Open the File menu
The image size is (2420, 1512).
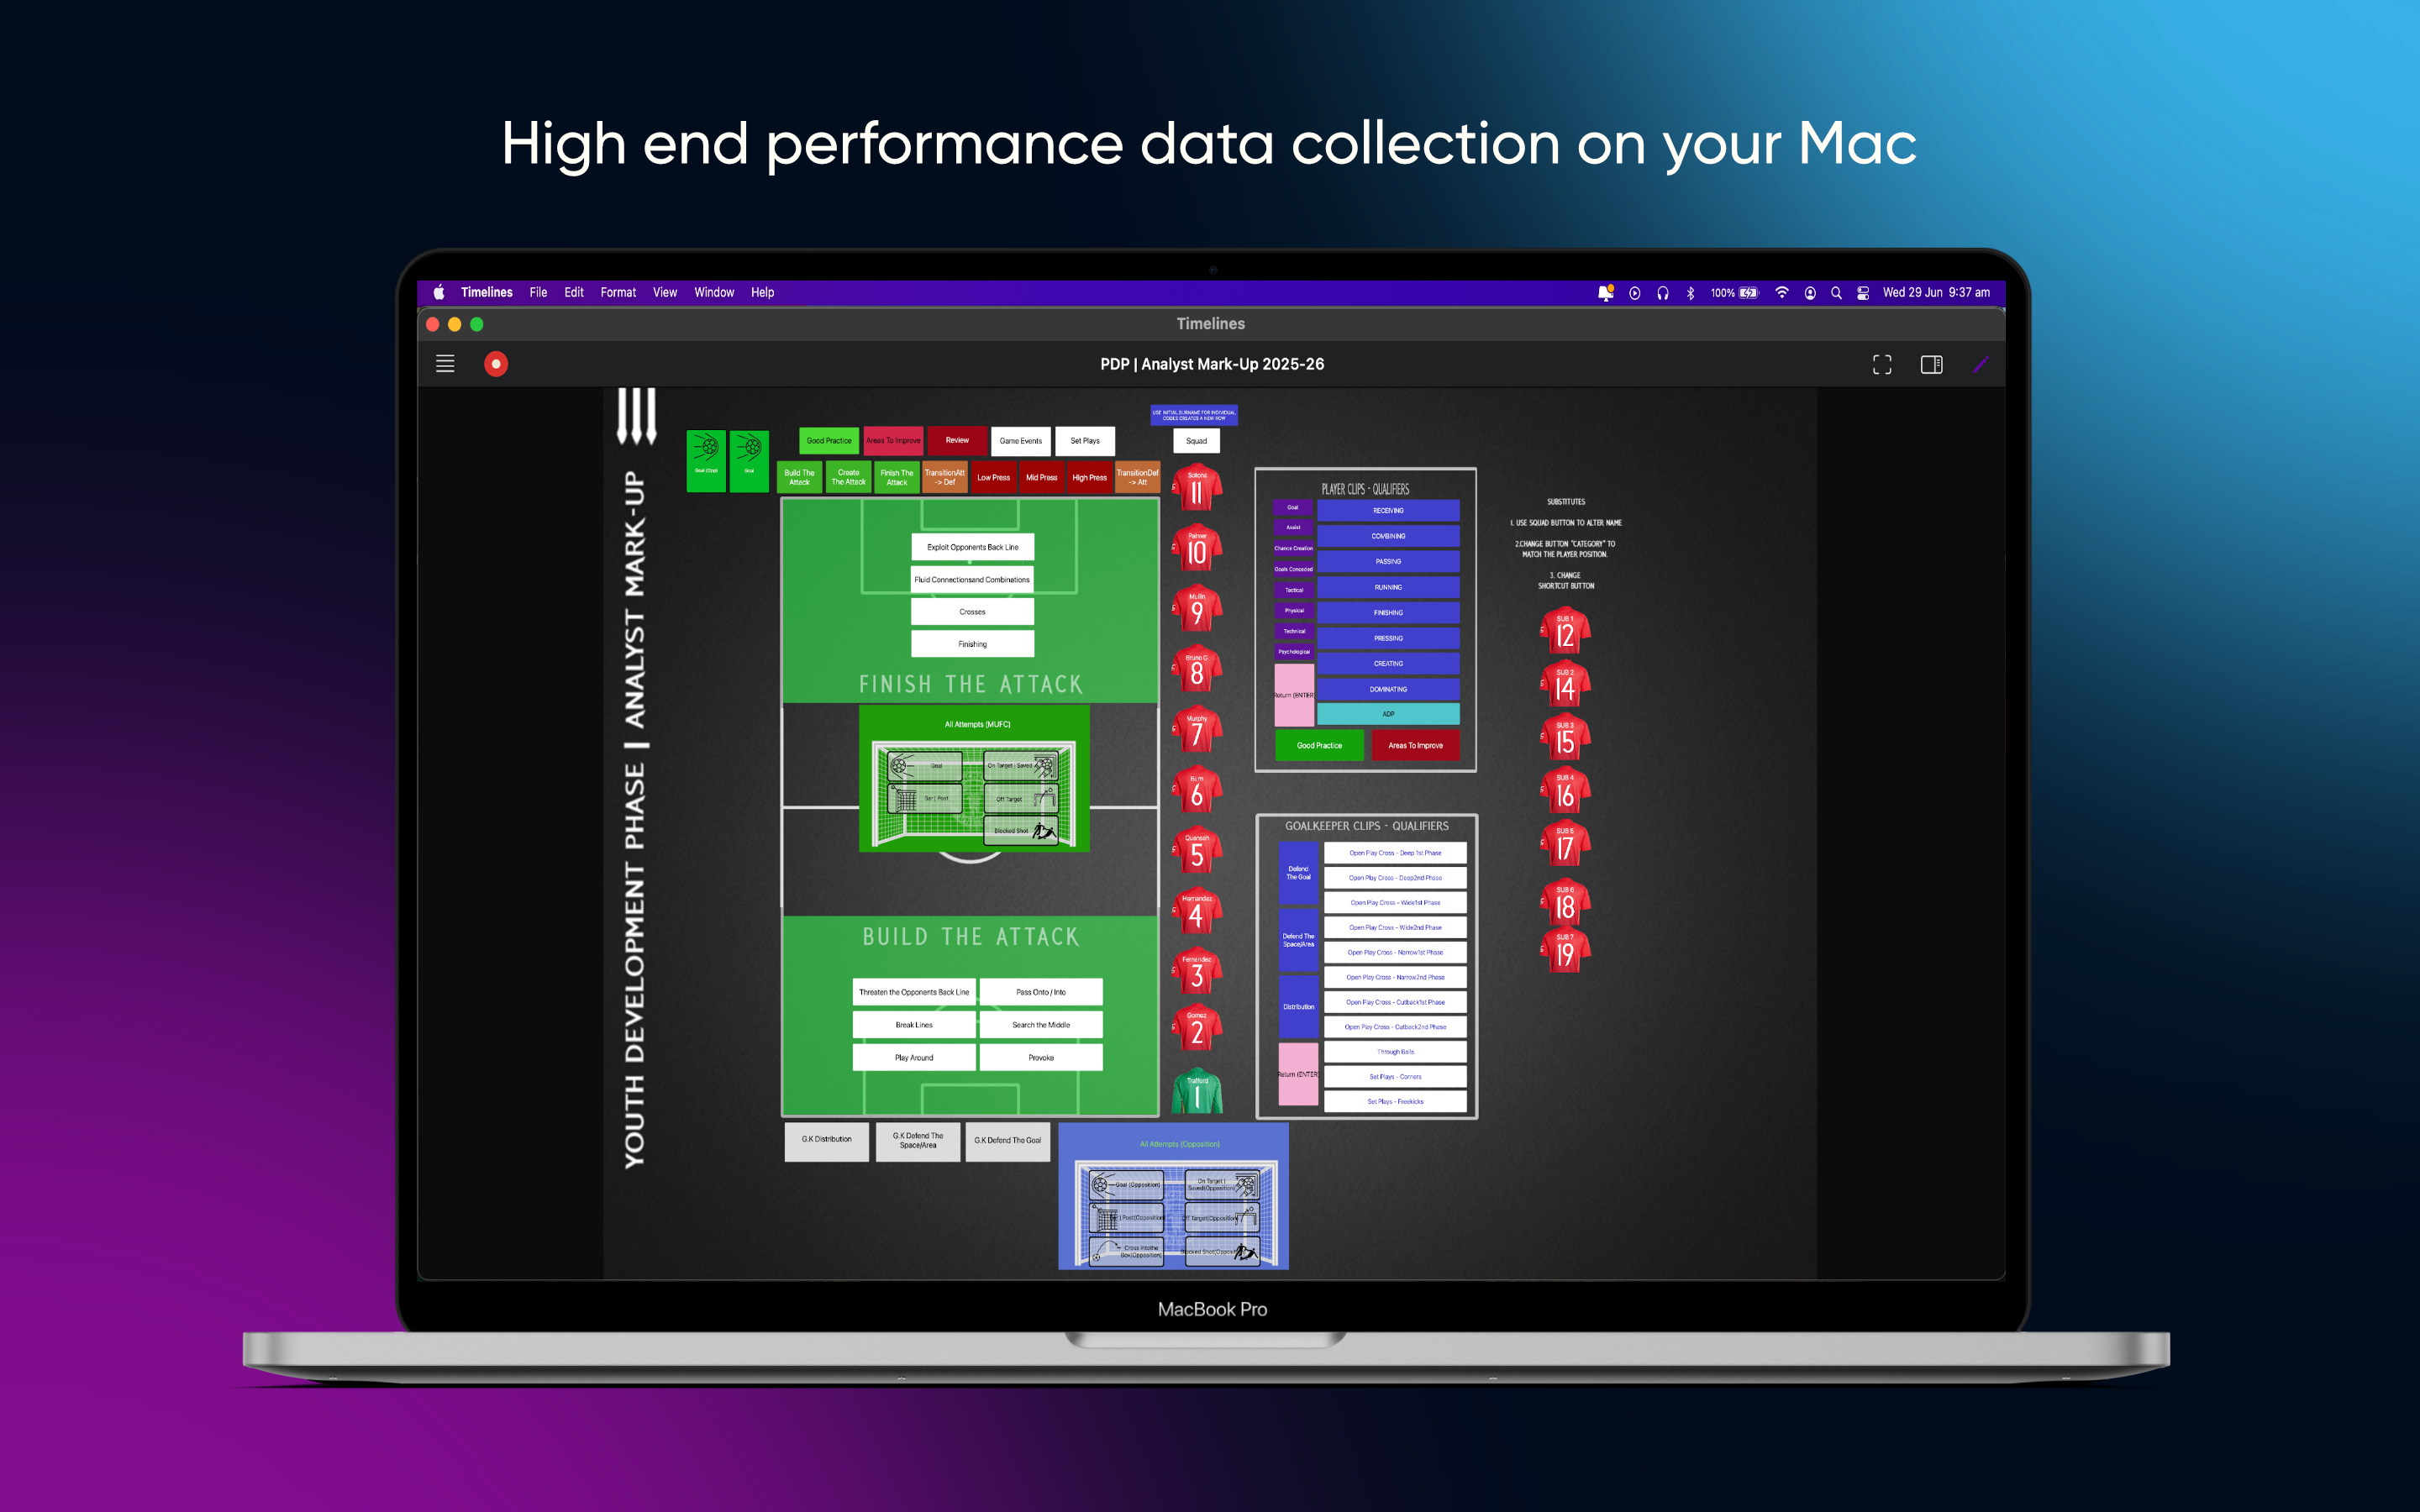pos(538,293)
